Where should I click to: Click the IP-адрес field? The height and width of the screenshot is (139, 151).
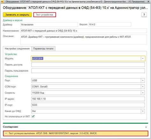pos(88,99)
